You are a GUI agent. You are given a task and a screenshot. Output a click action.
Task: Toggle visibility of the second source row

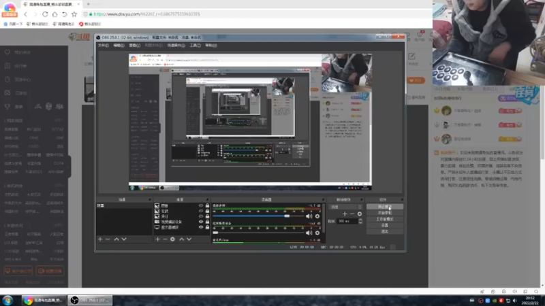pyautogui.click(x=201, y=211)
